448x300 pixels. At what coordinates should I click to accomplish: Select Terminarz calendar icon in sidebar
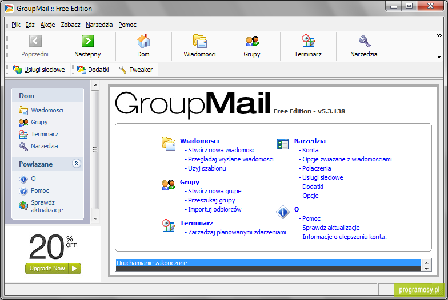(x=23, y=135)
